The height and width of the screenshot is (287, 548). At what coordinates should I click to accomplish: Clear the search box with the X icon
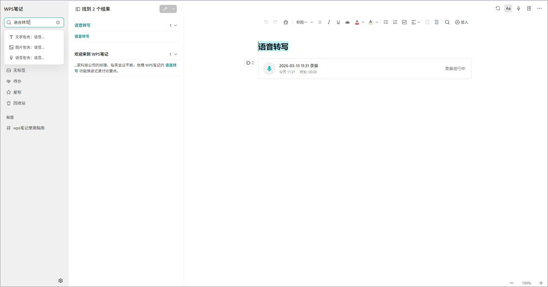(x=58, y=22)
